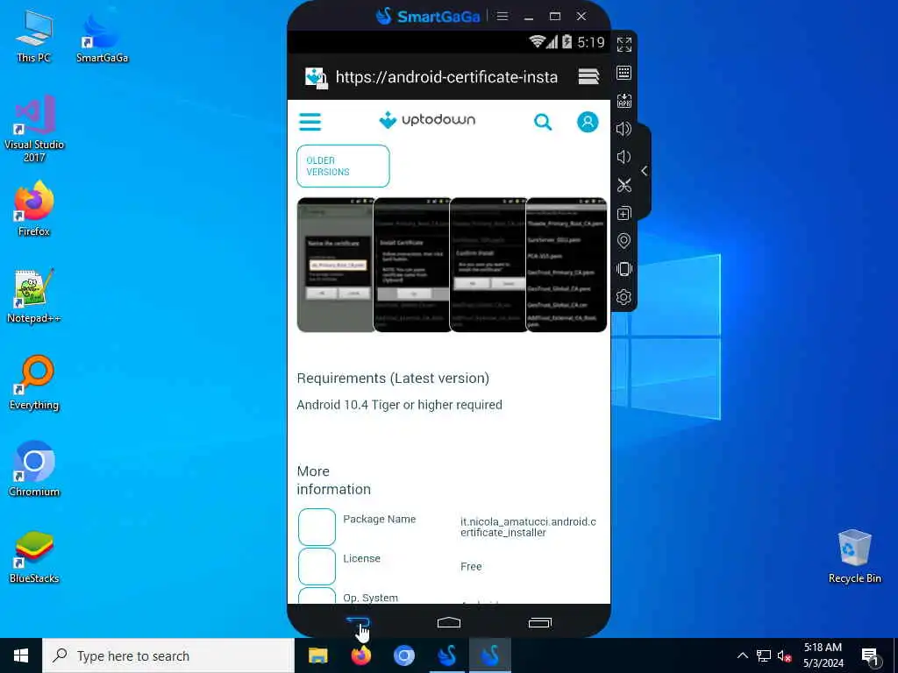Click the Firefox desktop shortcut
898x673 pixels.
34,209
